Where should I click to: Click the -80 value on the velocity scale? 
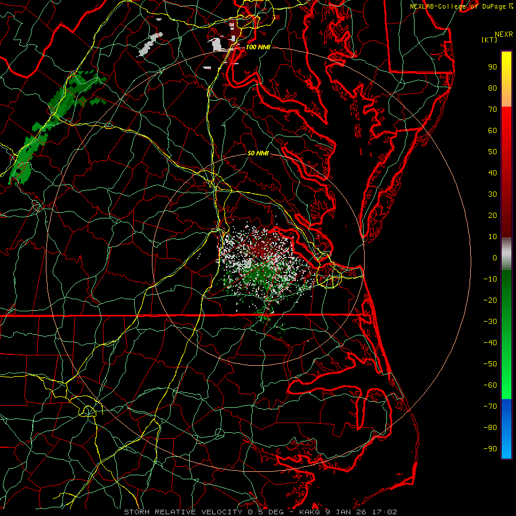(x=490, y=428)
